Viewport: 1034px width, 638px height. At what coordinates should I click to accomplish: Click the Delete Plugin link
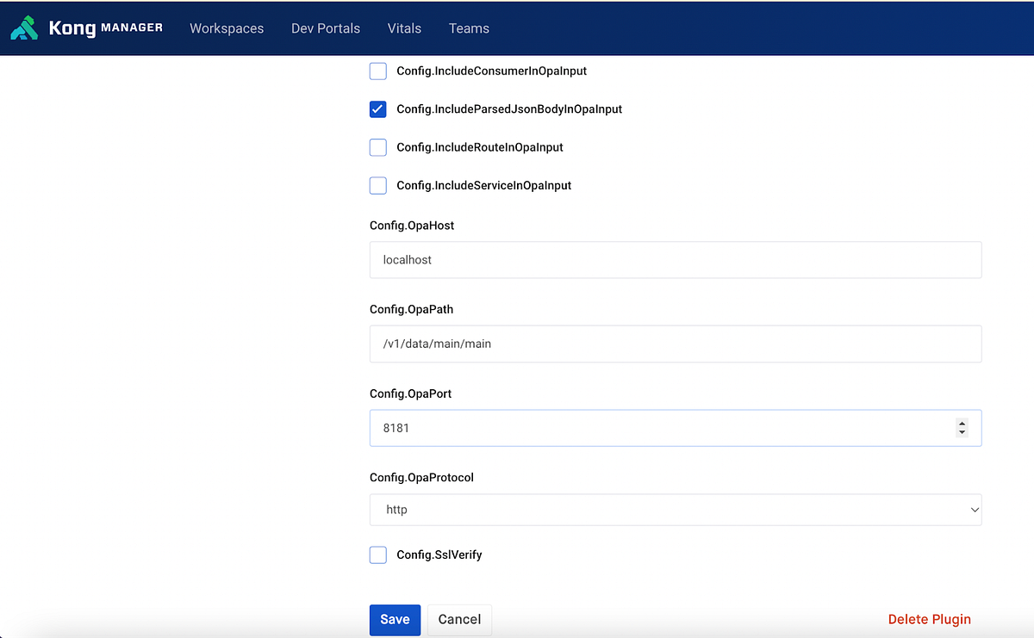[x=929, y=619]
